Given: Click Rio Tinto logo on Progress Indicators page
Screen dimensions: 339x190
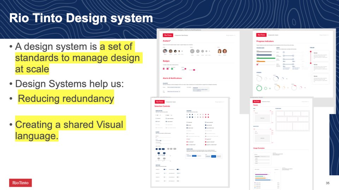Looking at the screenshot, I should pos(261,35).
